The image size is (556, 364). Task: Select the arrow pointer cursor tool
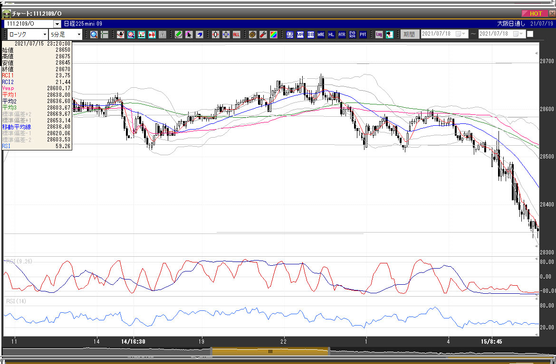tap(189, 34)
